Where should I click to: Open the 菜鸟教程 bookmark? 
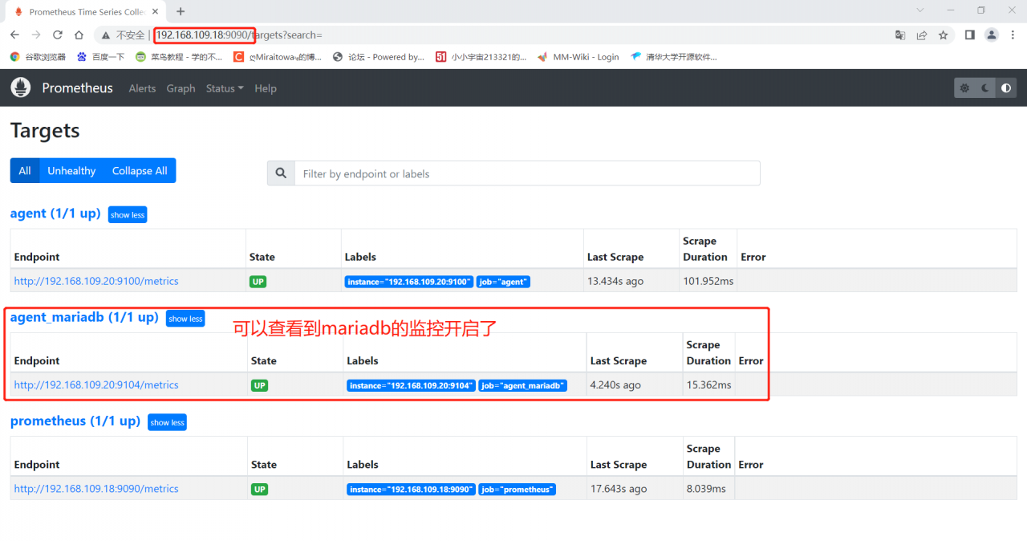click(x=180, y=57)
